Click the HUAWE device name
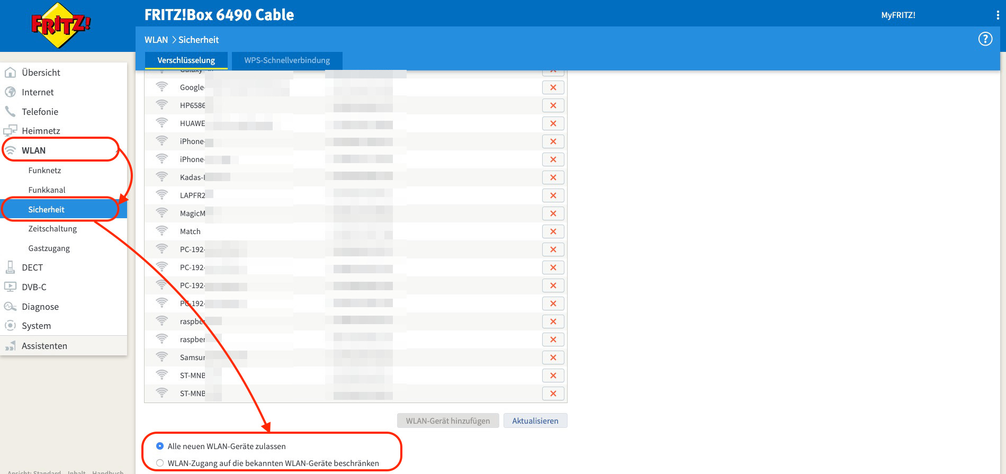The height and width of the screenshot is (474, 1006). [192, 123]
